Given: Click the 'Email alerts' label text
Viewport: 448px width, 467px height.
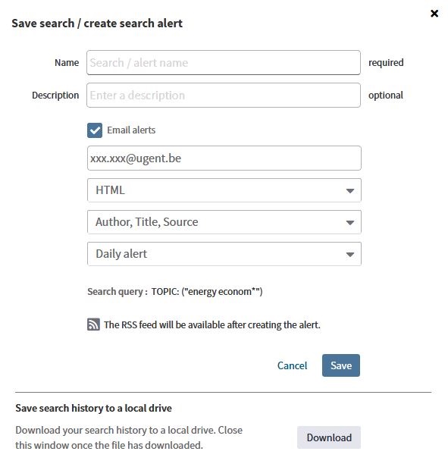Looking at the screenshot, I should click(x=131, y=130).
